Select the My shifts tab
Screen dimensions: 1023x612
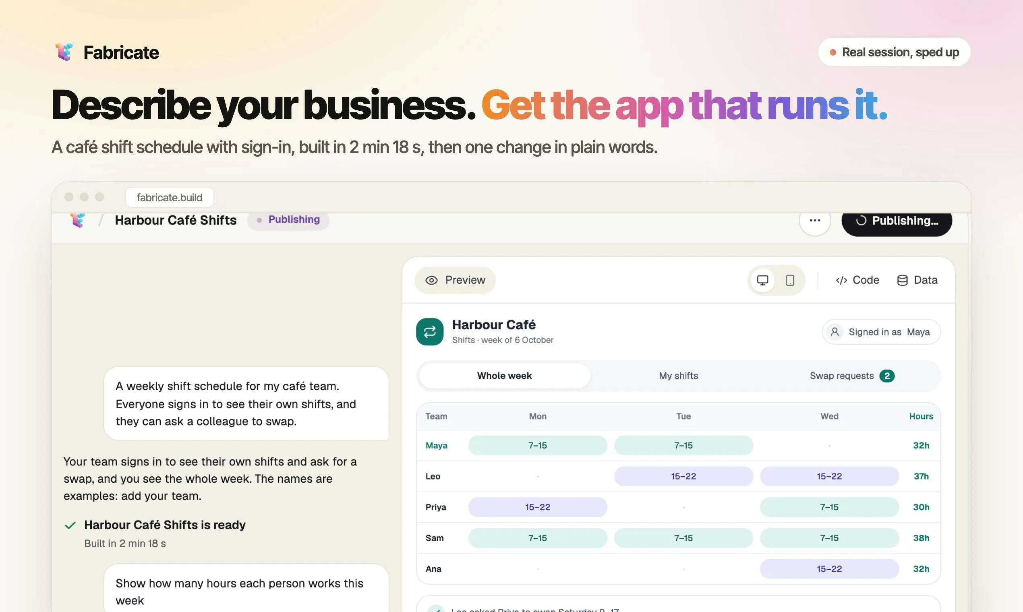click(x=678, y=376)
